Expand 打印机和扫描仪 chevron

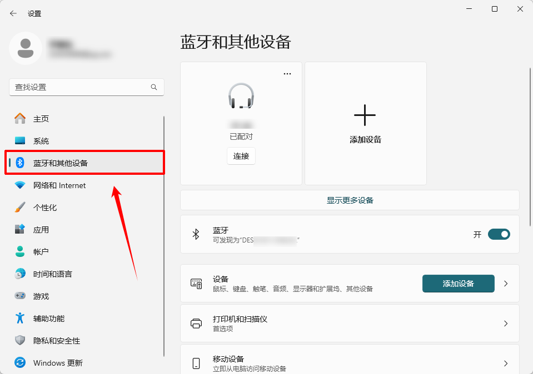point(506,324)
